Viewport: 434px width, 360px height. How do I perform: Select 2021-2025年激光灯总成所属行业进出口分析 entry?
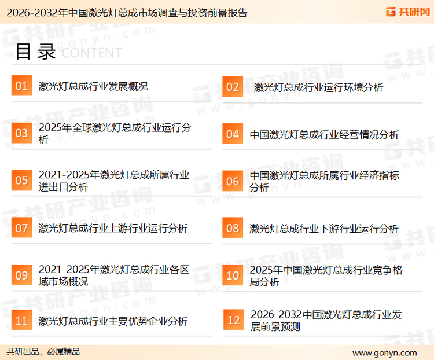(x=113, y=181)
